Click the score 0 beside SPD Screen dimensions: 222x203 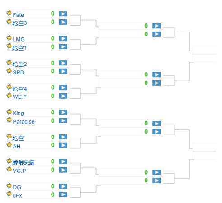click(x=52, y=71)
